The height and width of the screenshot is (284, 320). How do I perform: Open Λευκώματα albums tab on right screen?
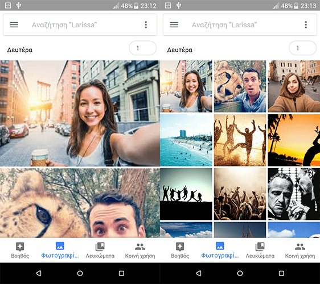(260, 250)
